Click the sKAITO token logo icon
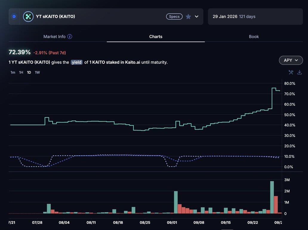308x230 pixels. coord(28,17)
